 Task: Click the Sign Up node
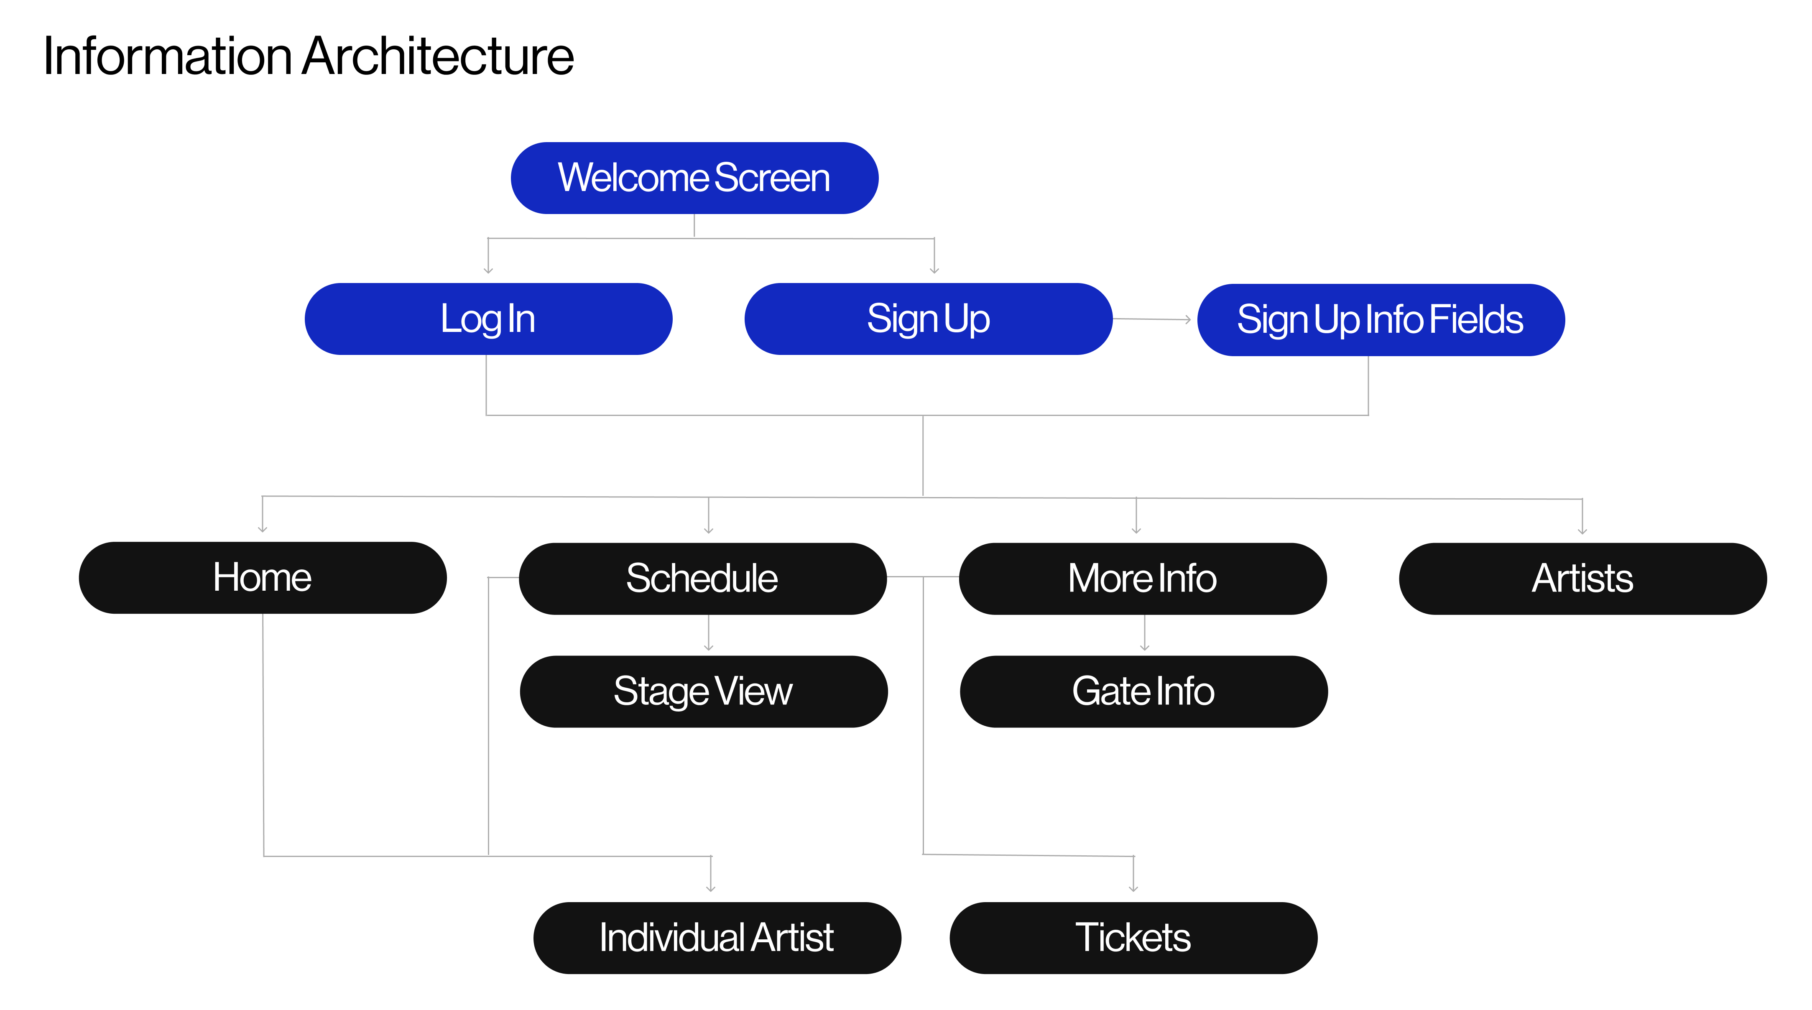929,319
